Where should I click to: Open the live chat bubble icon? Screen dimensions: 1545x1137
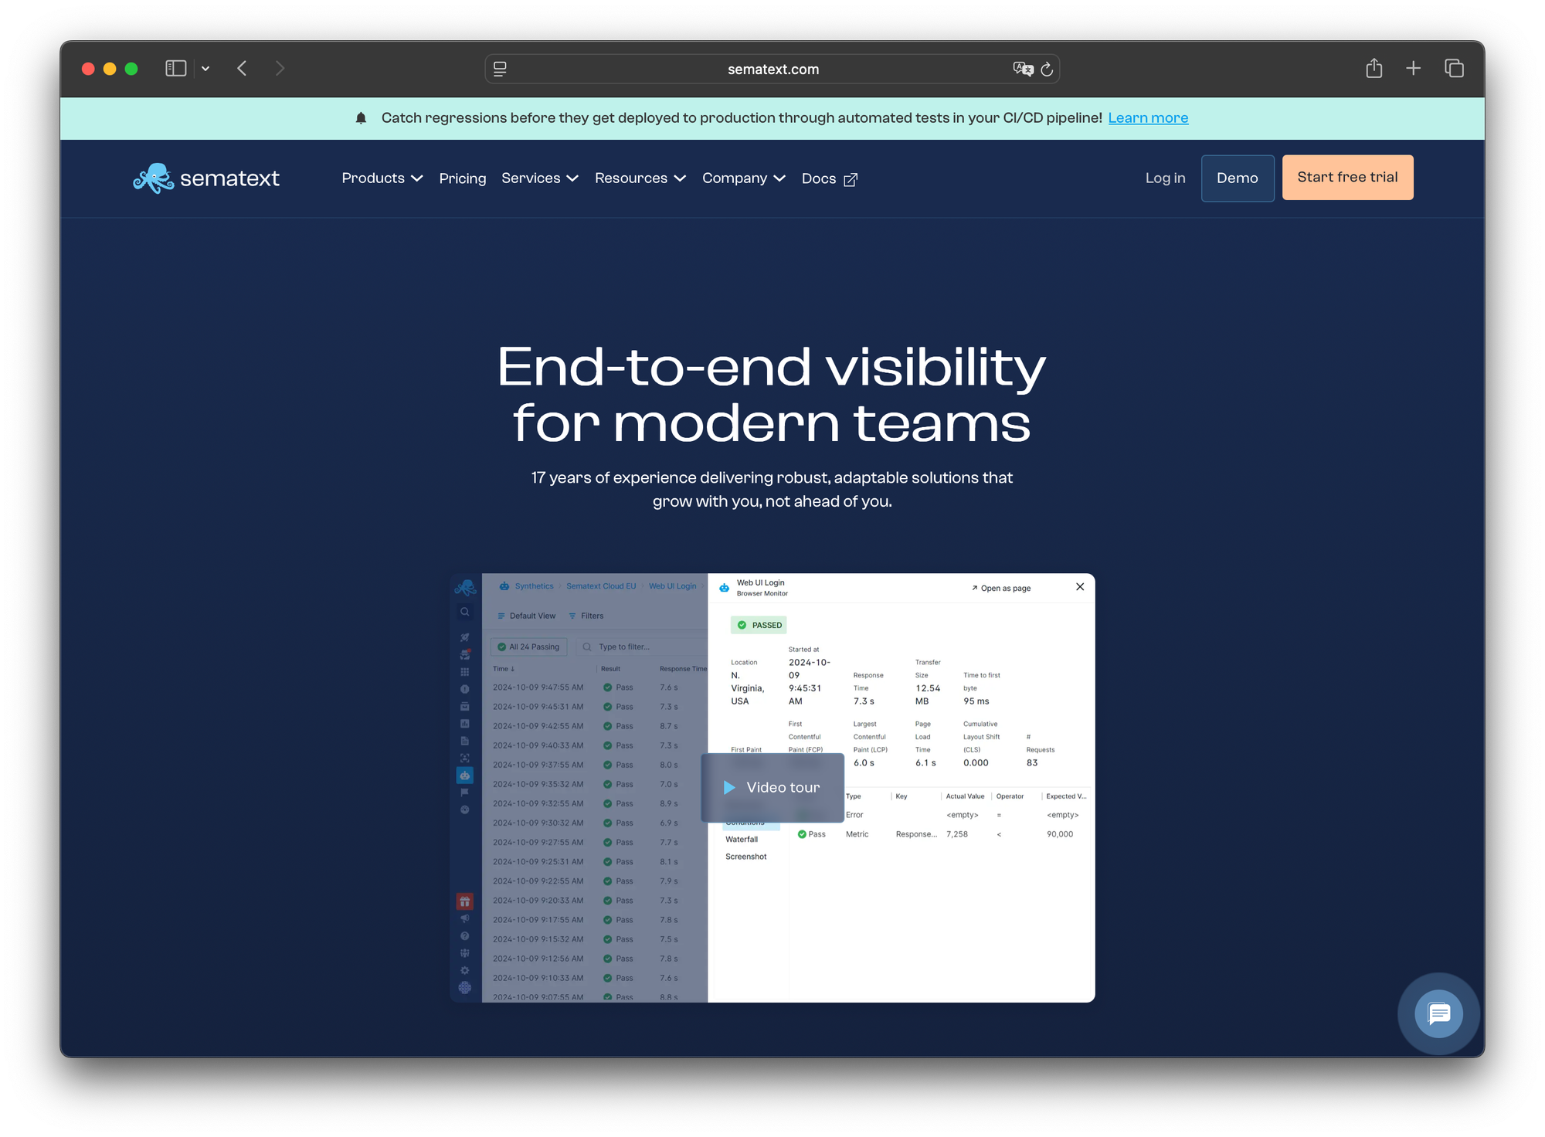point(1438,1013)
